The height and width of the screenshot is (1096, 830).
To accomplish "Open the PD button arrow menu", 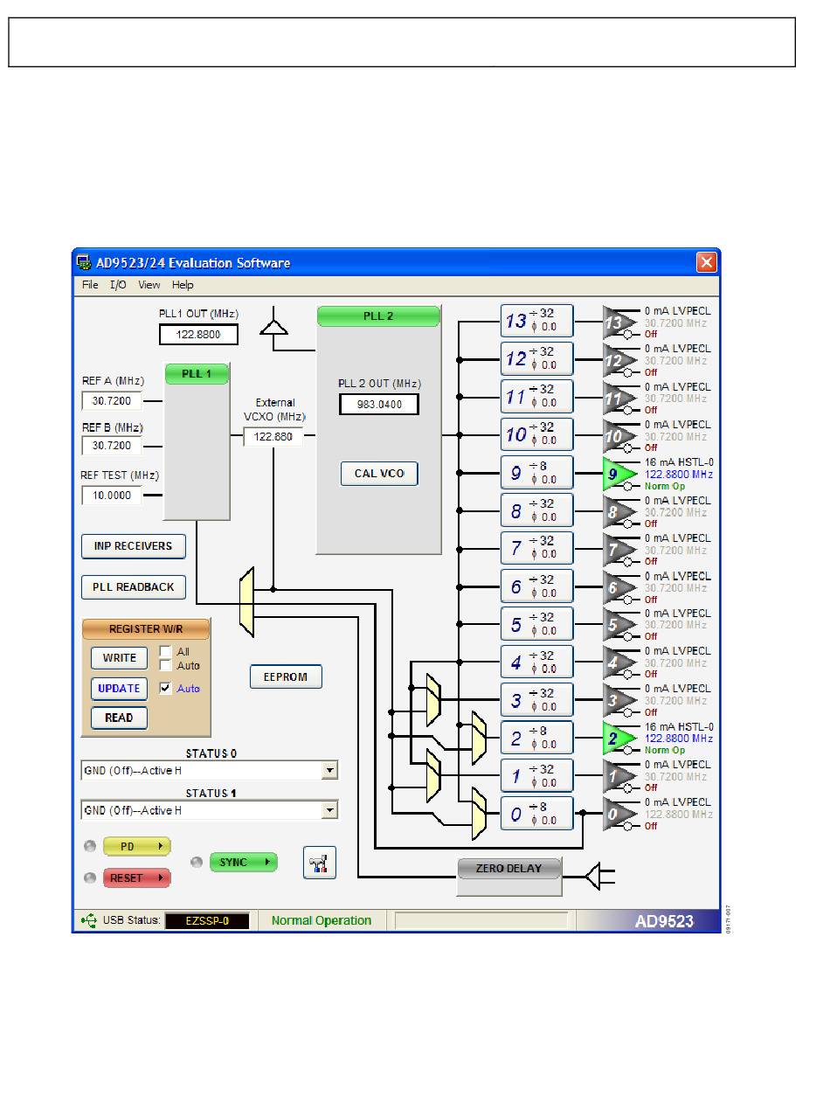I will click(x=161, y=847).
